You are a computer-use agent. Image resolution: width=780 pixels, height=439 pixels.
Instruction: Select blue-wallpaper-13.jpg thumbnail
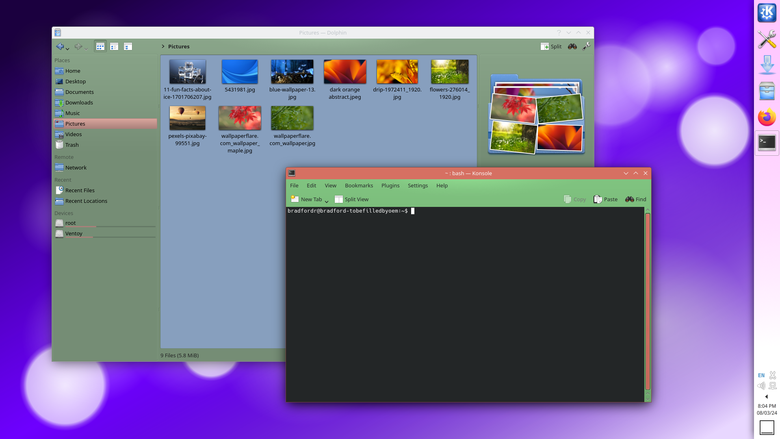point(292,72)
